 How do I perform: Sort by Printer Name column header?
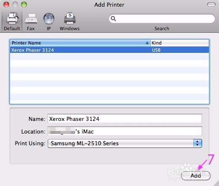[80, 43]
